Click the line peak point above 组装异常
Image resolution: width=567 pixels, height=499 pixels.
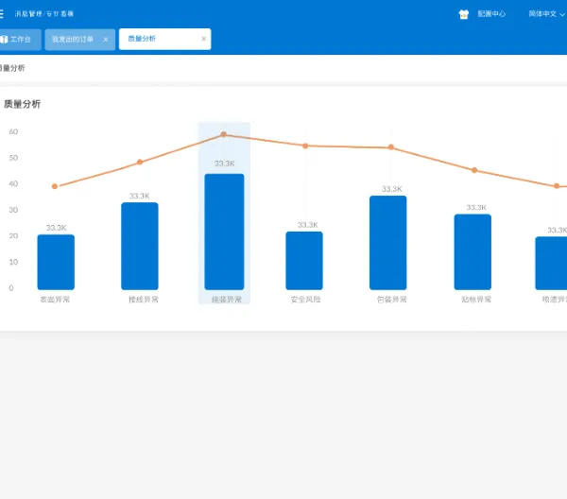(223, 134)
